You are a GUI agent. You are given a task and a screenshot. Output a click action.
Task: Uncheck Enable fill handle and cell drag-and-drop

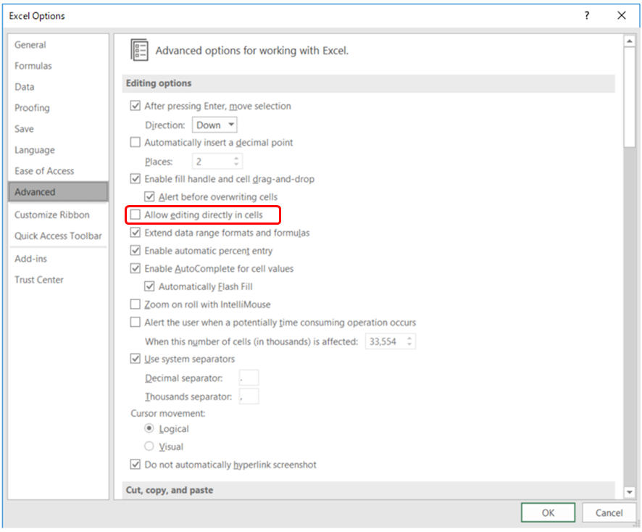135,178
